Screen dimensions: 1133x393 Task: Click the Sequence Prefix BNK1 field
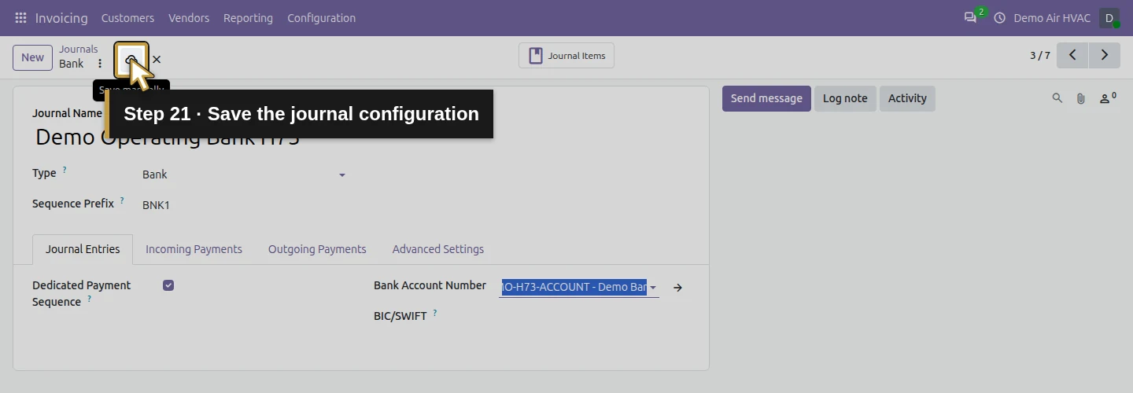[243, 205]
